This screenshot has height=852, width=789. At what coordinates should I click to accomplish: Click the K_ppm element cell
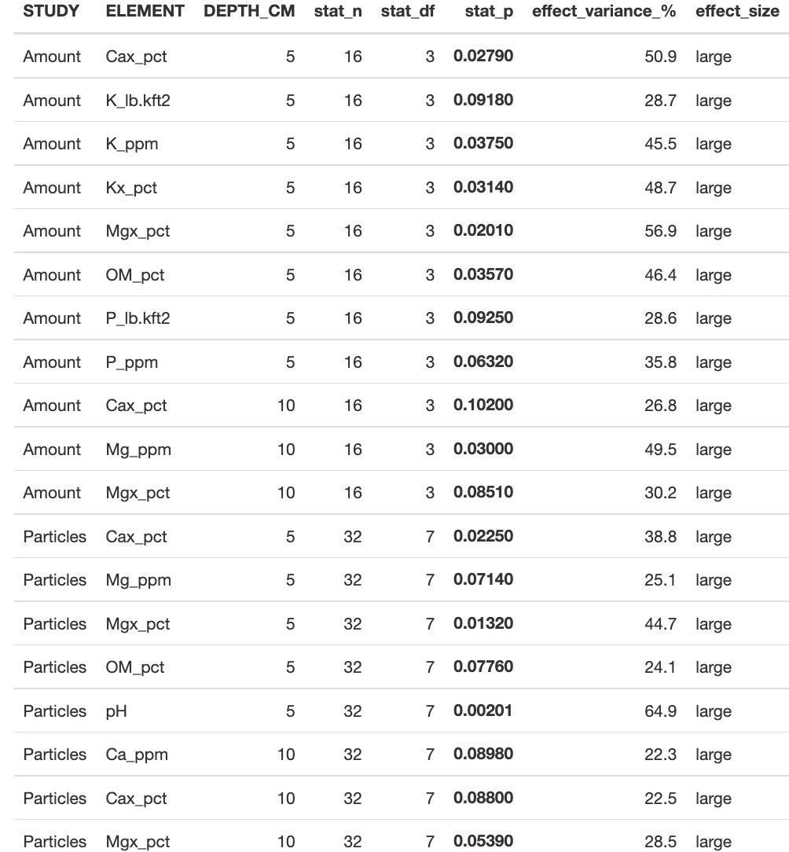point(132,144)
